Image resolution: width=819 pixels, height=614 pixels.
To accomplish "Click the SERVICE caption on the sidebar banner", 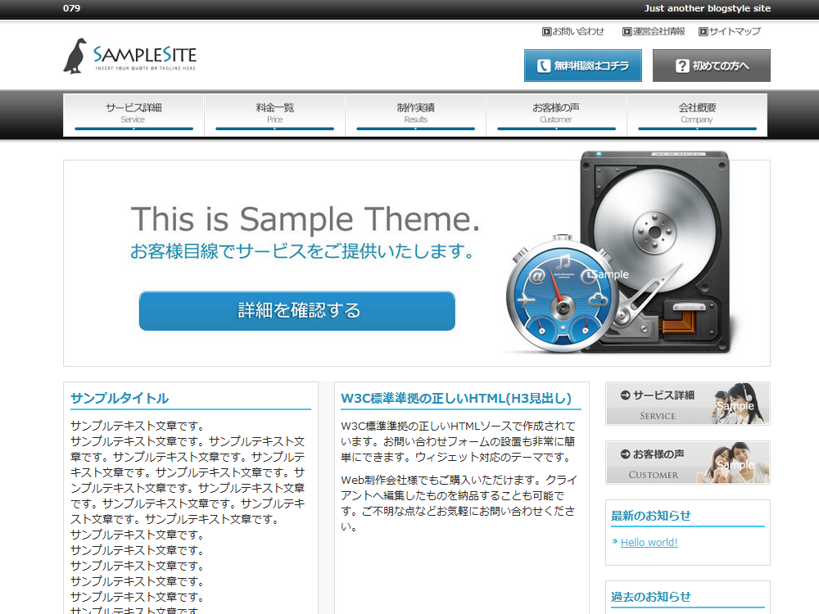I will pos(658,416).
